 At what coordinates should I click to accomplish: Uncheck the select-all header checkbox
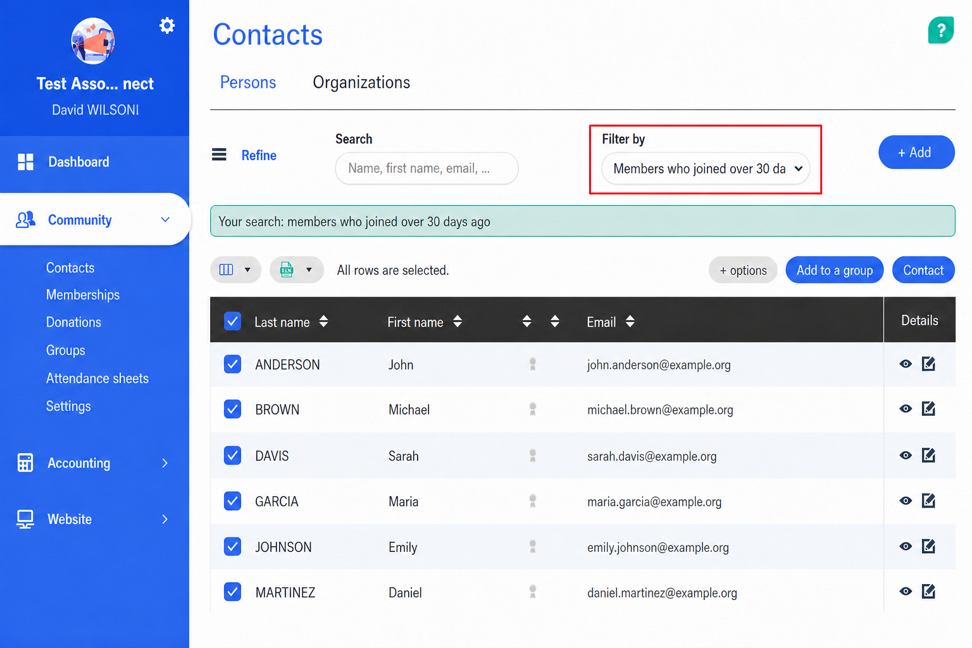tap(232, 321)
